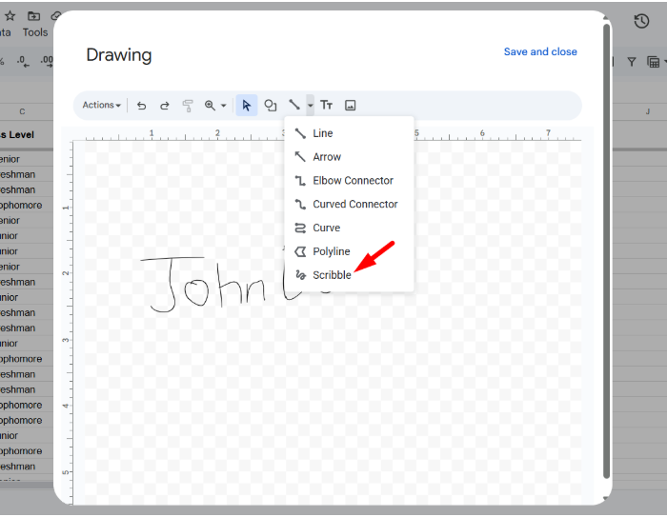Choose Curved Connector menu option

pos(354,205)
